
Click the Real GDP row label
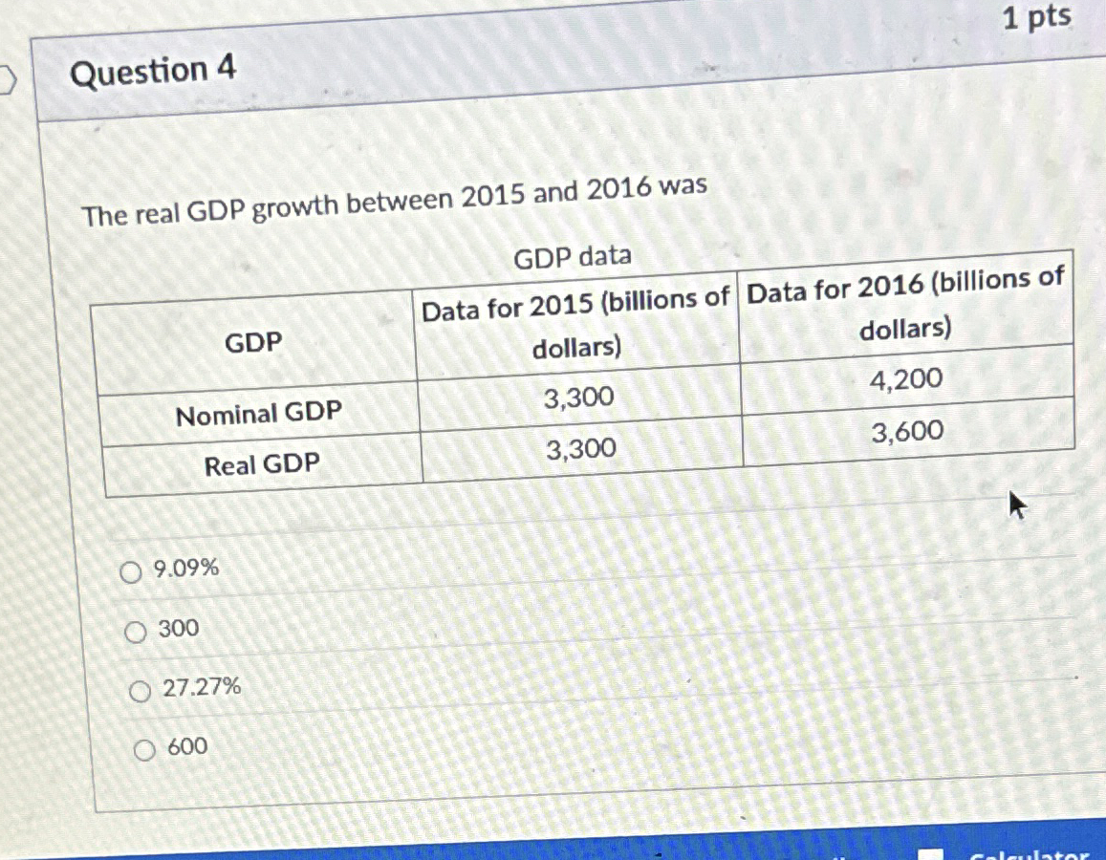click(x=260, y=465)
